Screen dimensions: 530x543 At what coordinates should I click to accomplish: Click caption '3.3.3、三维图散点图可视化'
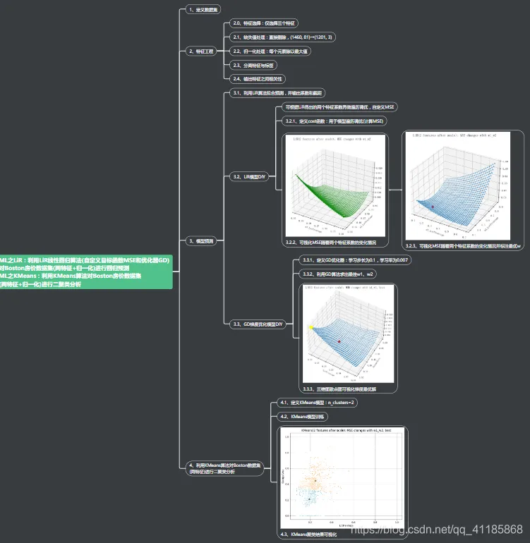pyautogui.click(x=339, y=389)
